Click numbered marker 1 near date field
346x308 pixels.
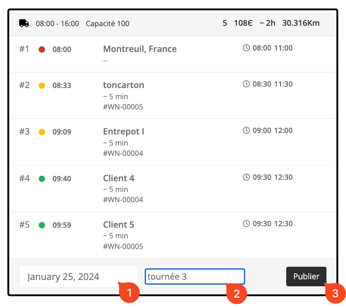coord(129,293)
